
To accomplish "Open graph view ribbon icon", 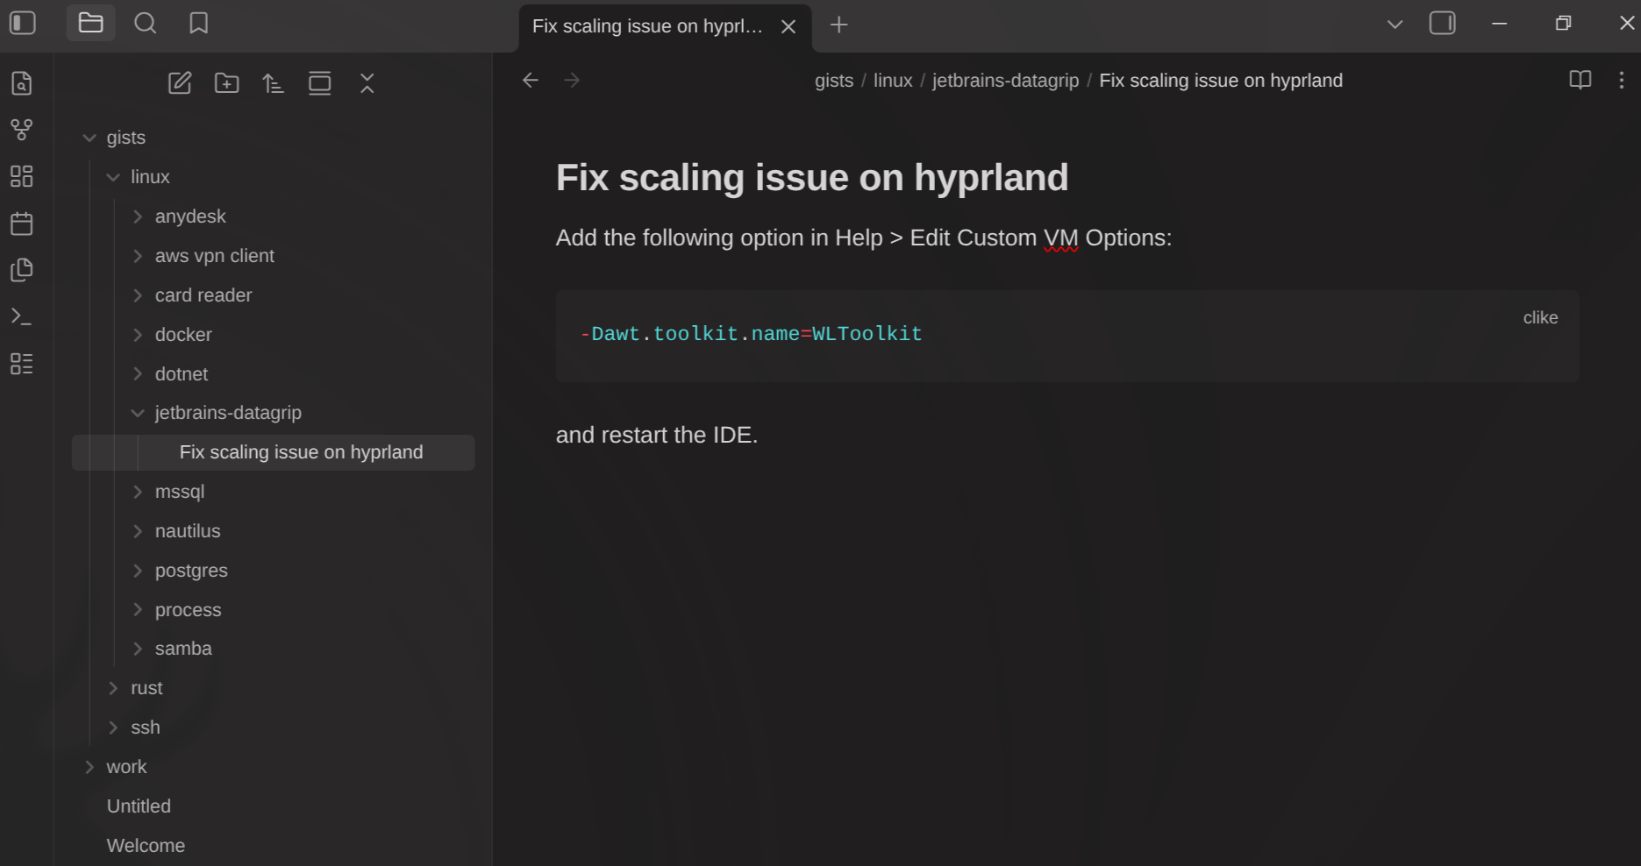I will point(22,130).
